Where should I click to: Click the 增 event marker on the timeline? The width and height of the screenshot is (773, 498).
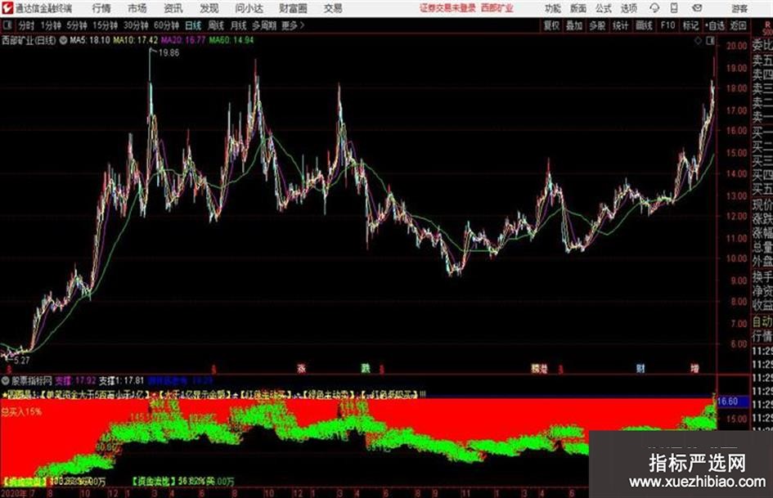pos(694,368)
